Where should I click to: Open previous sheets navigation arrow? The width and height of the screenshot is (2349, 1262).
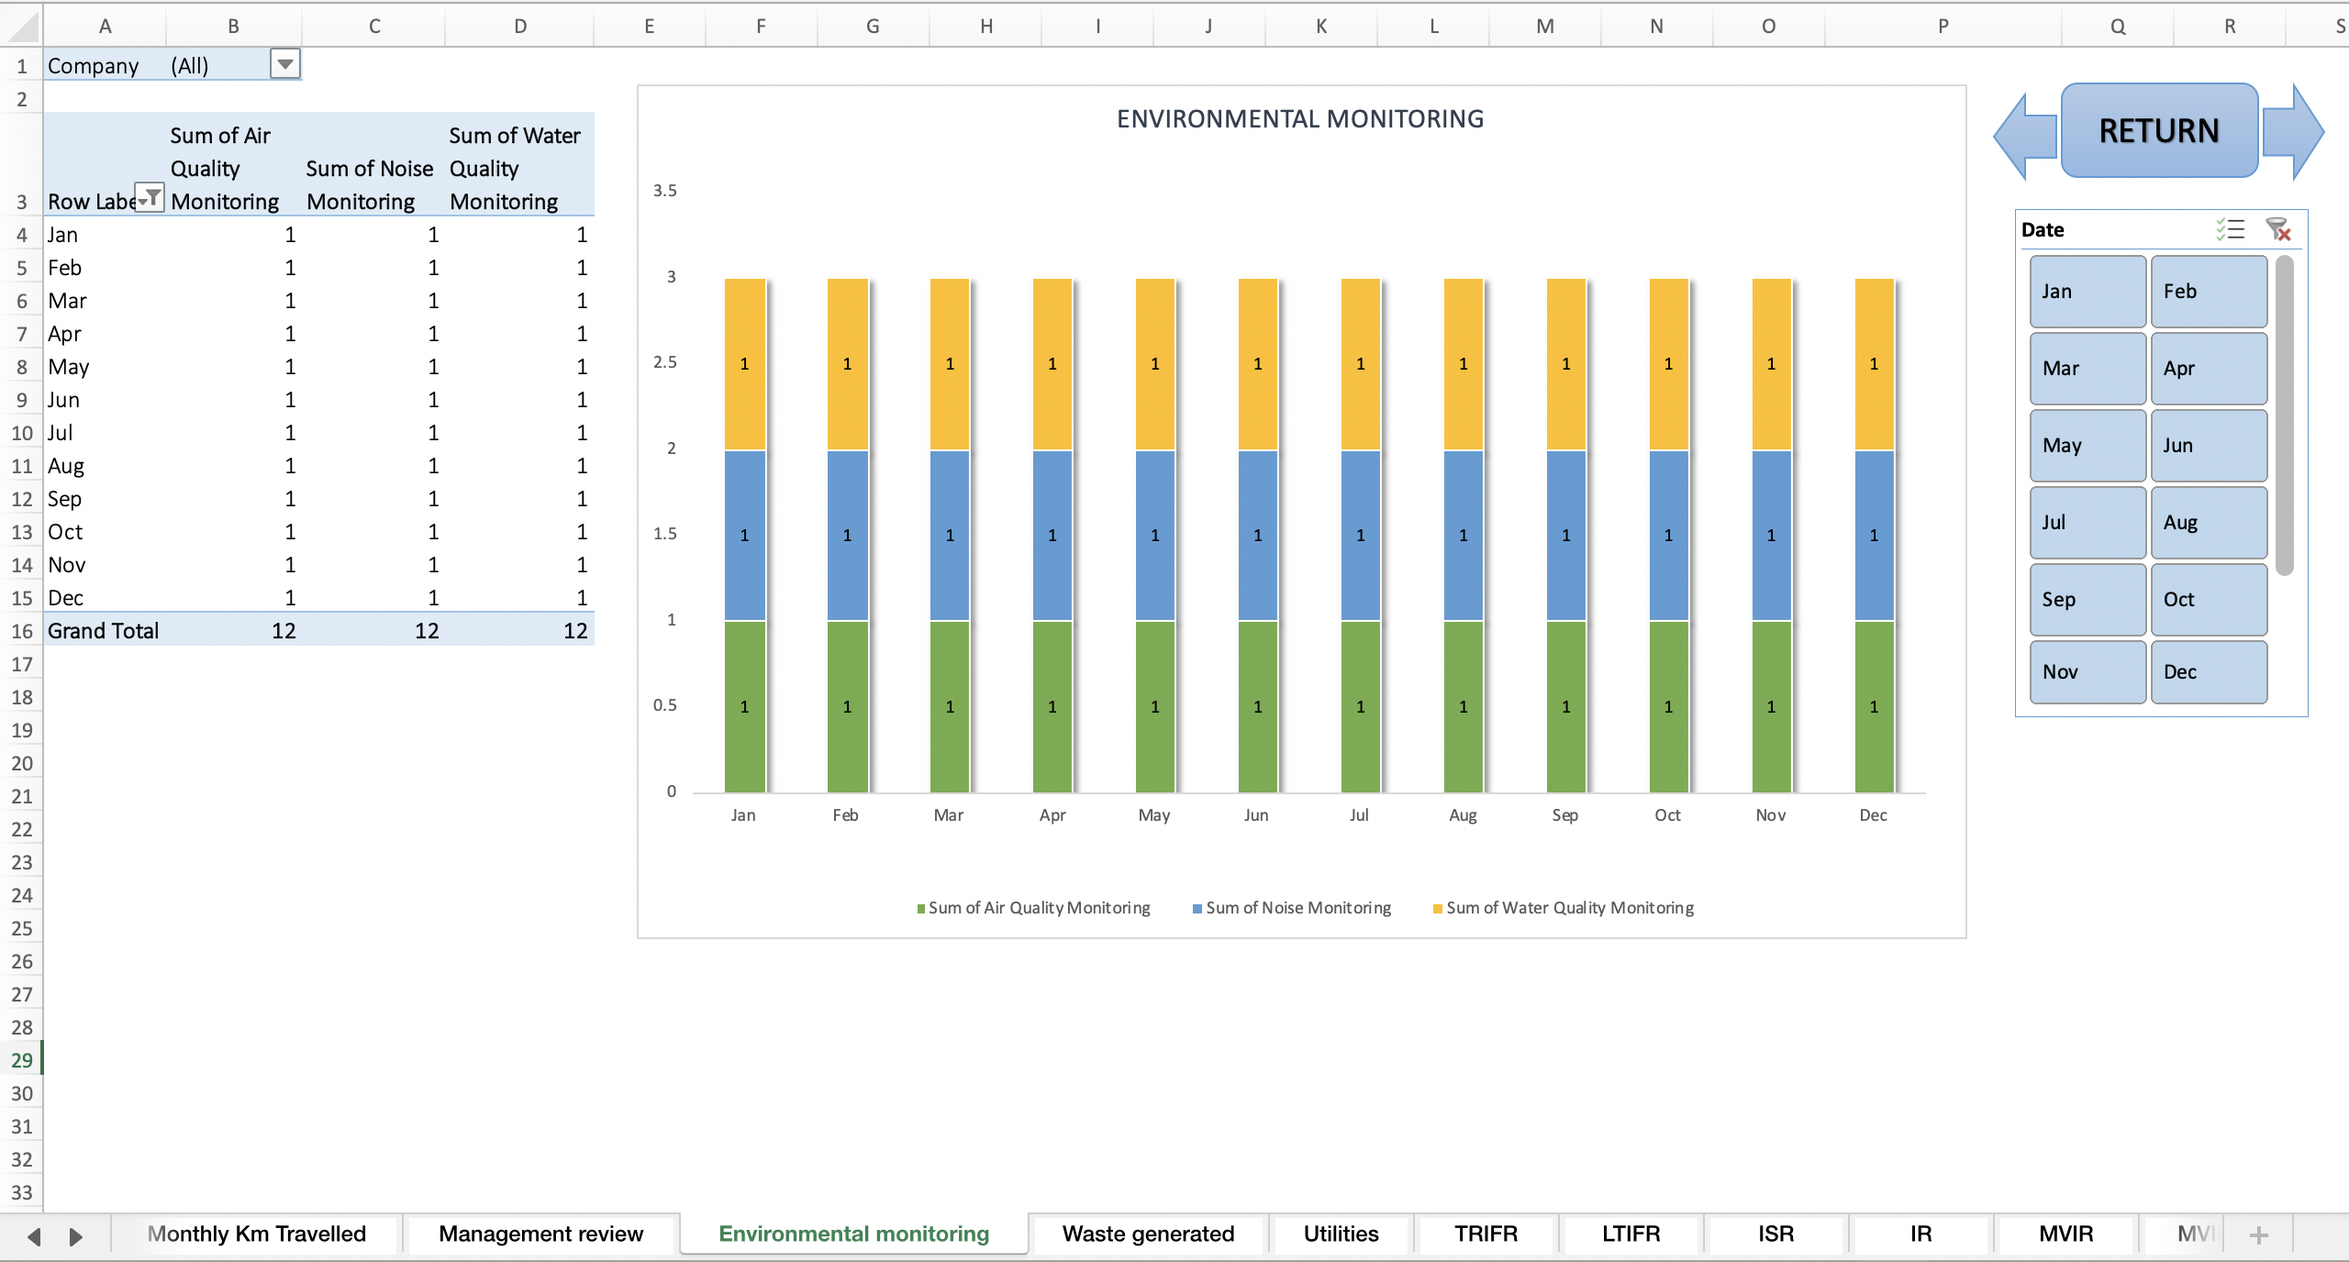click(x=33, y=1234)
